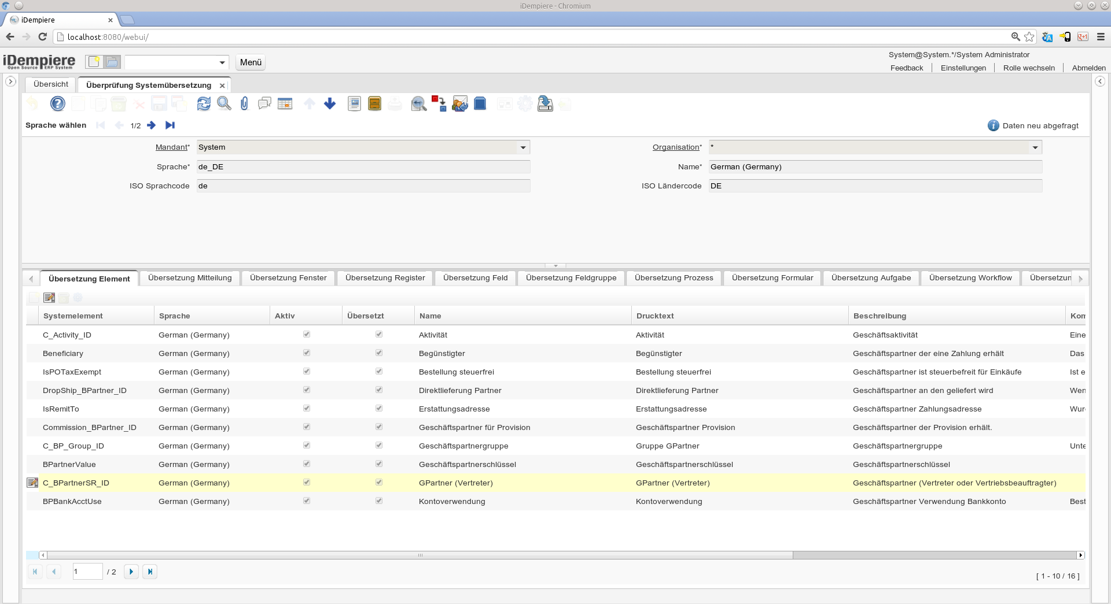Screen dimensions: 1111x604
Task: Toggle Aktiv checkbox for BPBankAcctUse row
Action: pyautogui.click(x=307, y=501)
